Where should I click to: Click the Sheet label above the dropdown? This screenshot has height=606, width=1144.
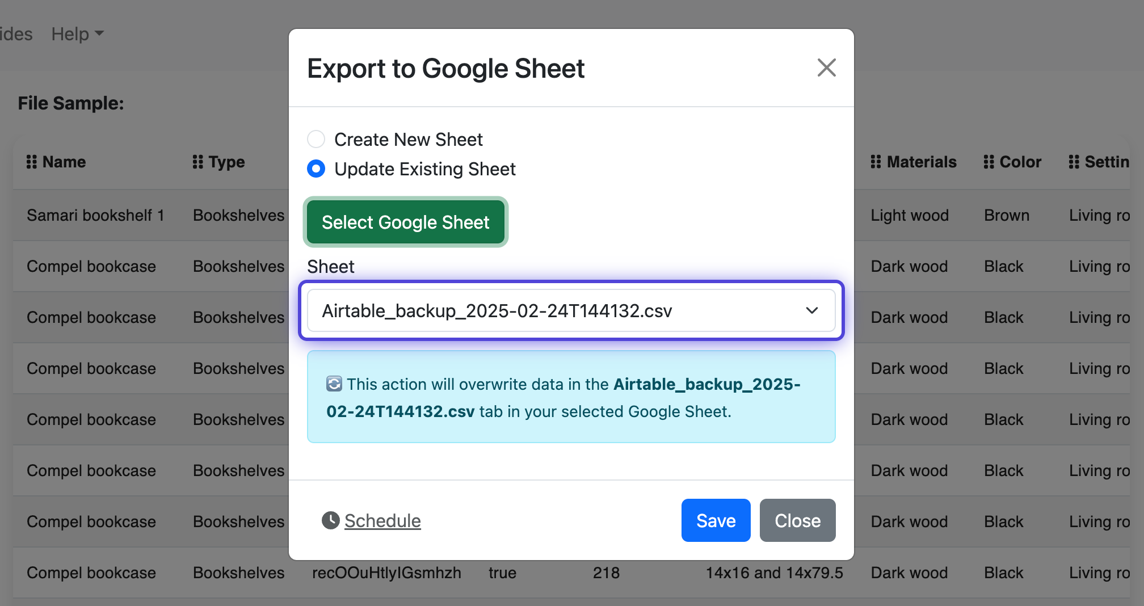pyautogui.click(x=330, y=266)
